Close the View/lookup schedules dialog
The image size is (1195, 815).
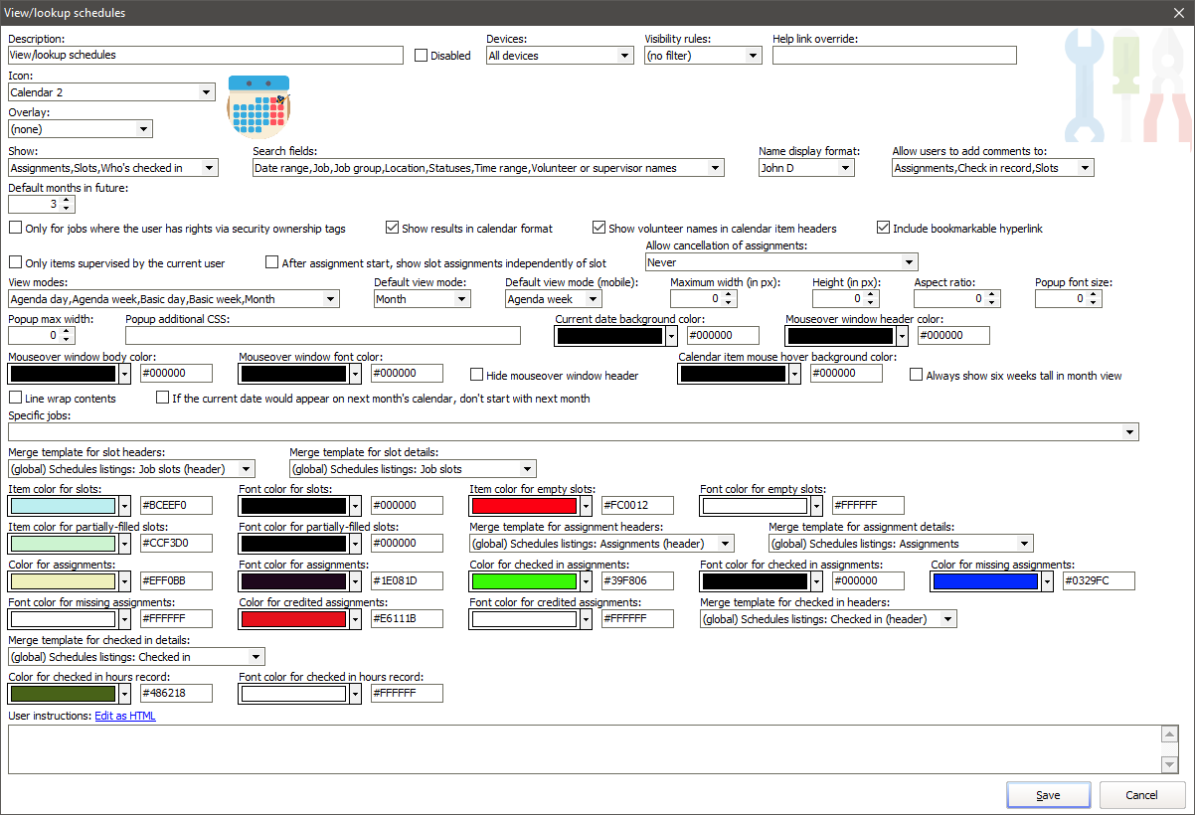(x=1179, y=13)
